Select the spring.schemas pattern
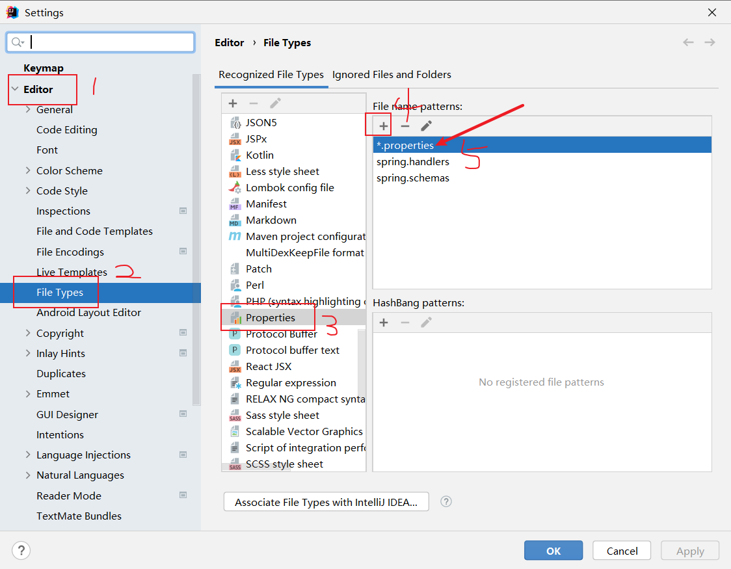Screen dimensions: 731x569 point(542,178)
